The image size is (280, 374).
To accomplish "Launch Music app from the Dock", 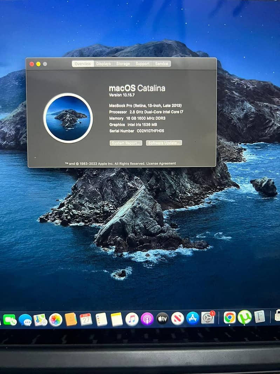I will tap(132, 319).
